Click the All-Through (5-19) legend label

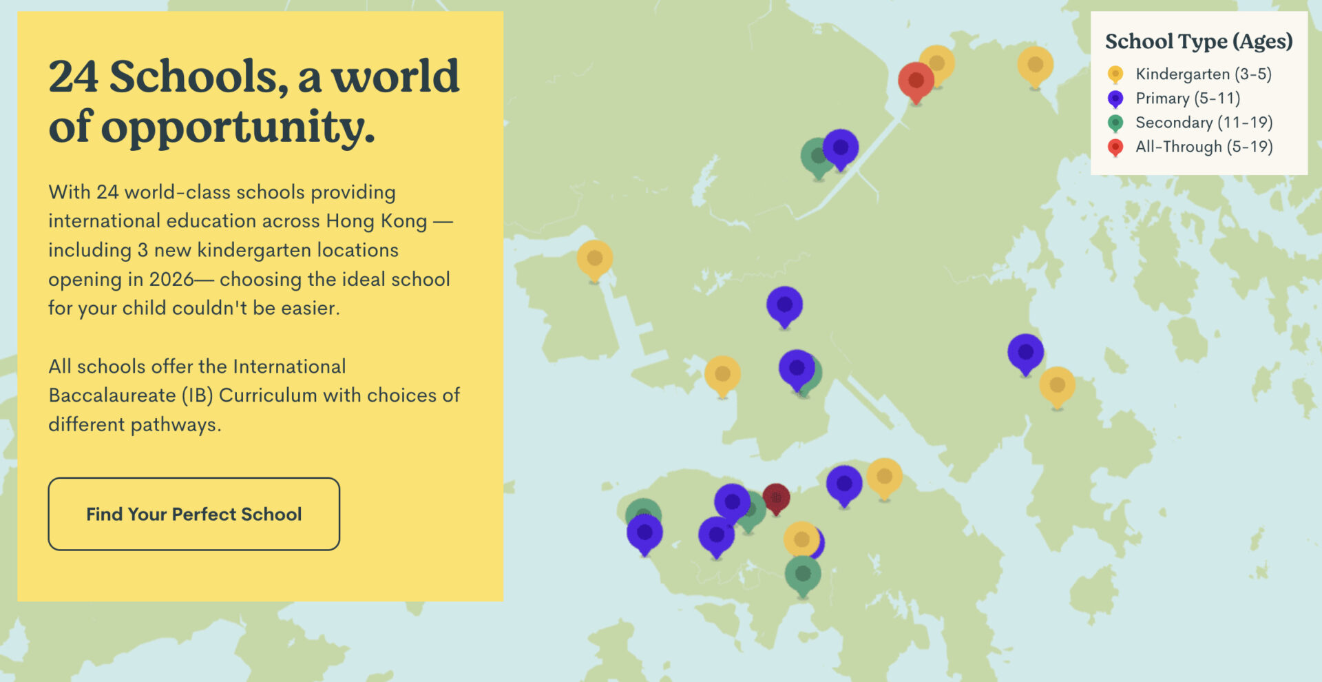coord(1204,146)
